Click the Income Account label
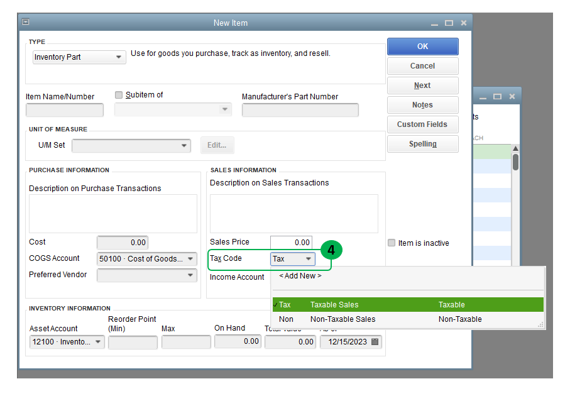This screenshot has width=570, height=396. pyautogui.click(x=237, y=277)
